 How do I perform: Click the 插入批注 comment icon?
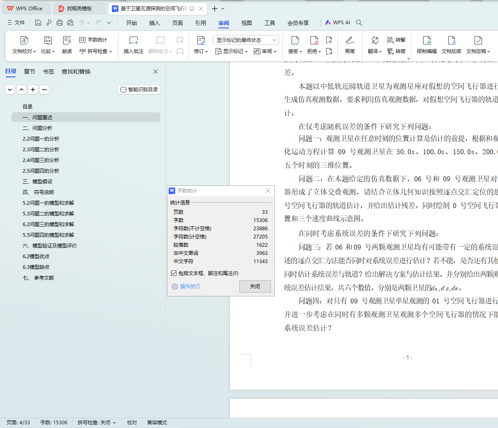(134, 40)
